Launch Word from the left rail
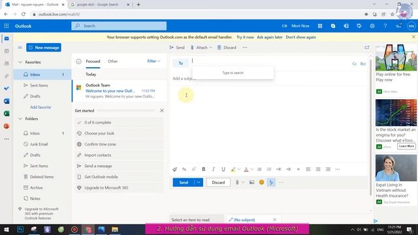The height and width of the screenshot is (235, 418). (7, 101)
